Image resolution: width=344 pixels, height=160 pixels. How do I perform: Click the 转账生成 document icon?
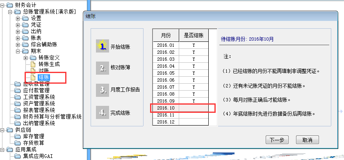[x=33, y=64]
